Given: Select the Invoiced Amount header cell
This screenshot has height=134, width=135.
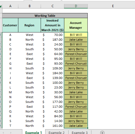Looking at the screenshot, I should tap(52, 25).
